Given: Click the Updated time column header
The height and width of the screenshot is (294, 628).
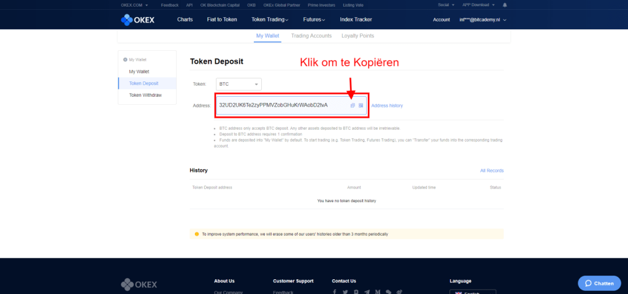Looking at the screenshot, I should click(424, 187).
